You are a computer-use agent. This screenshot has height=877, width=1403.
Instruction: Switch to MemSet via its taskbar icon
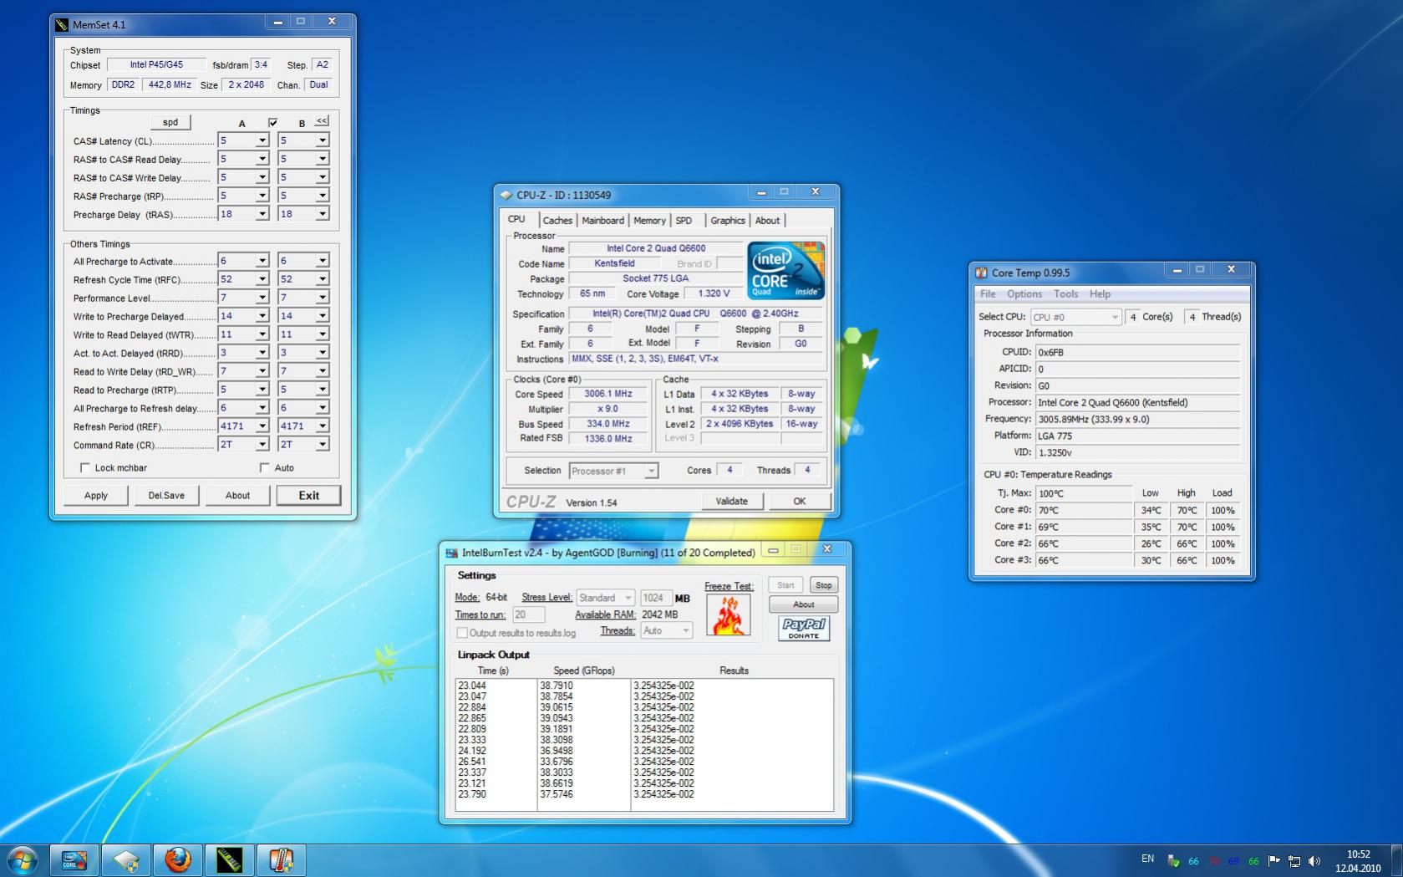tap(229, 859)
